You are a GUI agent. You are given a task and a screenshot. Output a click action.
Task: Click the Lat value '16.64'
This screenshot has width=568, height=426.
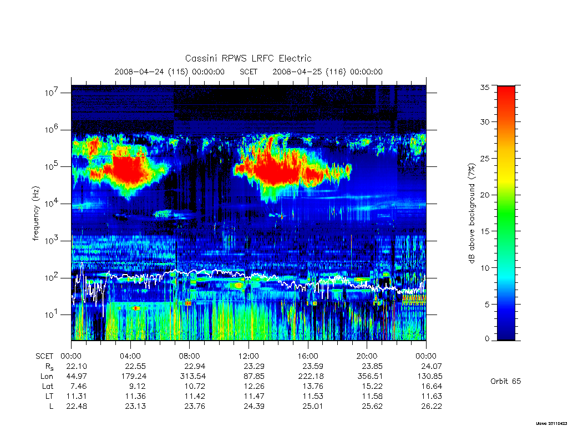(432, 386)
